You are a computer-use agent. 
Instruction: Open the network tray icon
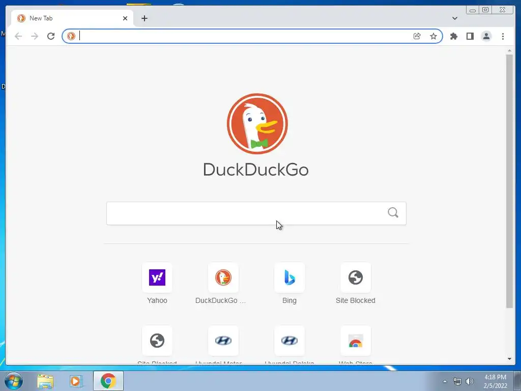coord(457,382)
